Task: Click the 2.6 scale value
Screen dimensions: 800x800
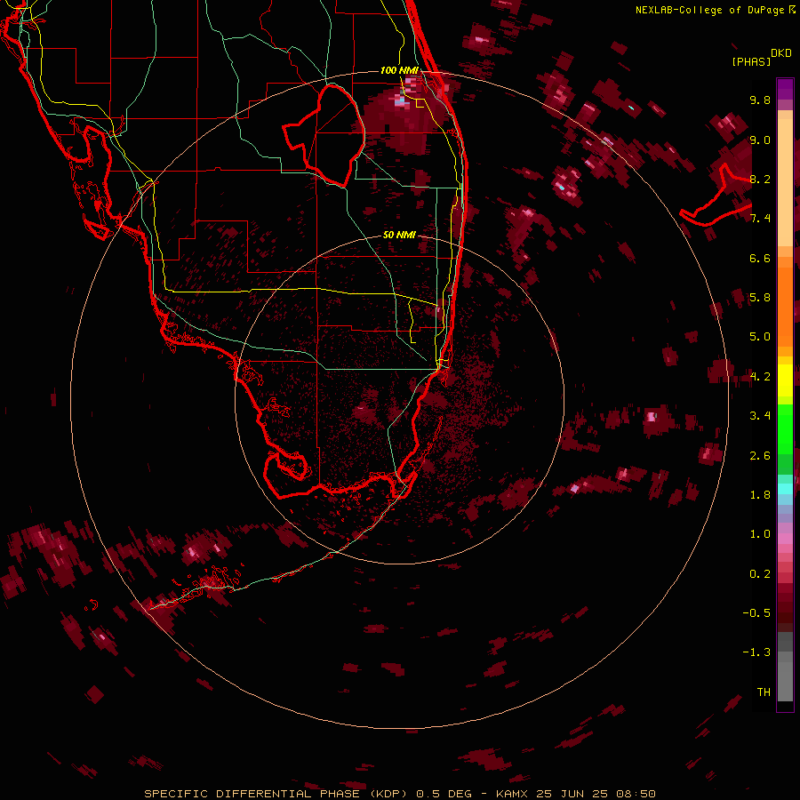Action: tap(760, 456)
